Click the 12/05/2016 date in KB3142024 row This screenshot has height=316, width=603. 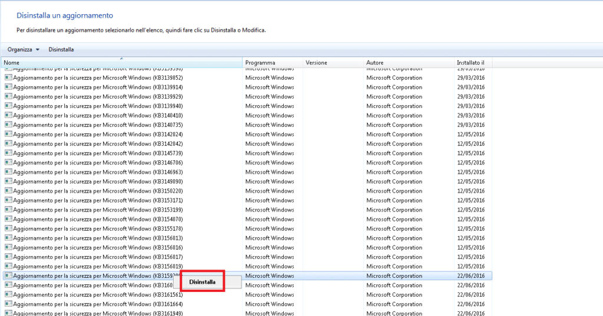coord(471,135)
